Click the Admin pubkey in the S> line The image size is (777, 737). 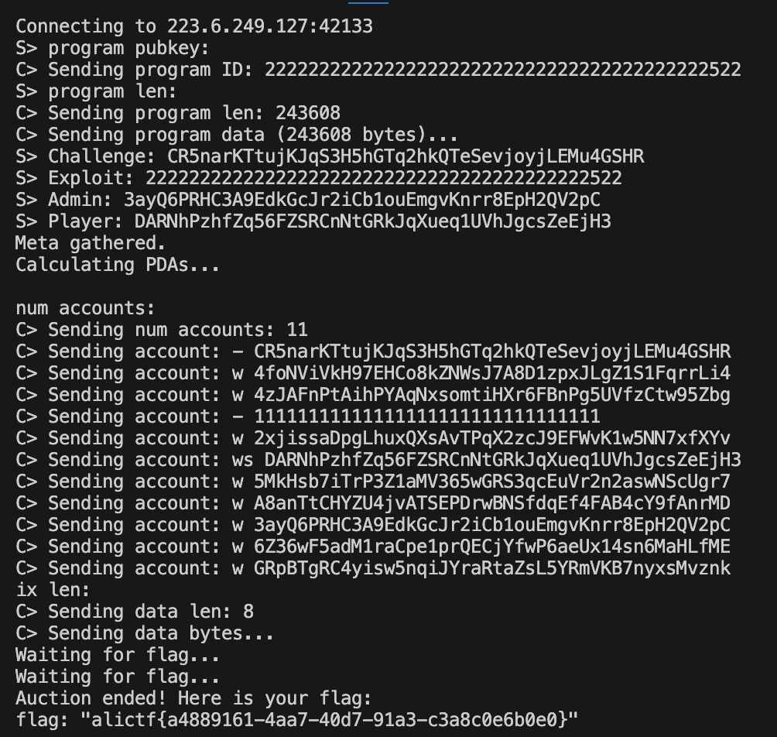click(361, 200)
